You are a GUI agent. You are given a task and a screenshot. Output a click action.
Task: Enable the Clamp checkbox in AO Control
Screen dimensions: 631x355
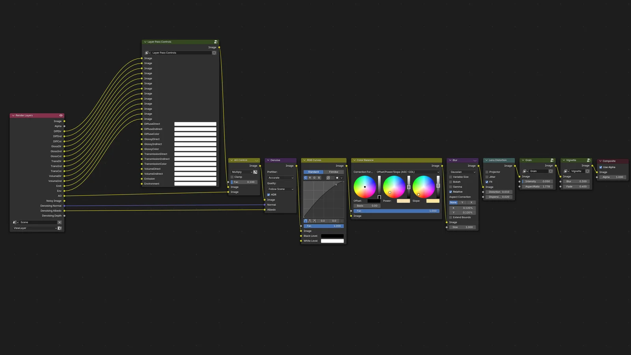(232, 177)
